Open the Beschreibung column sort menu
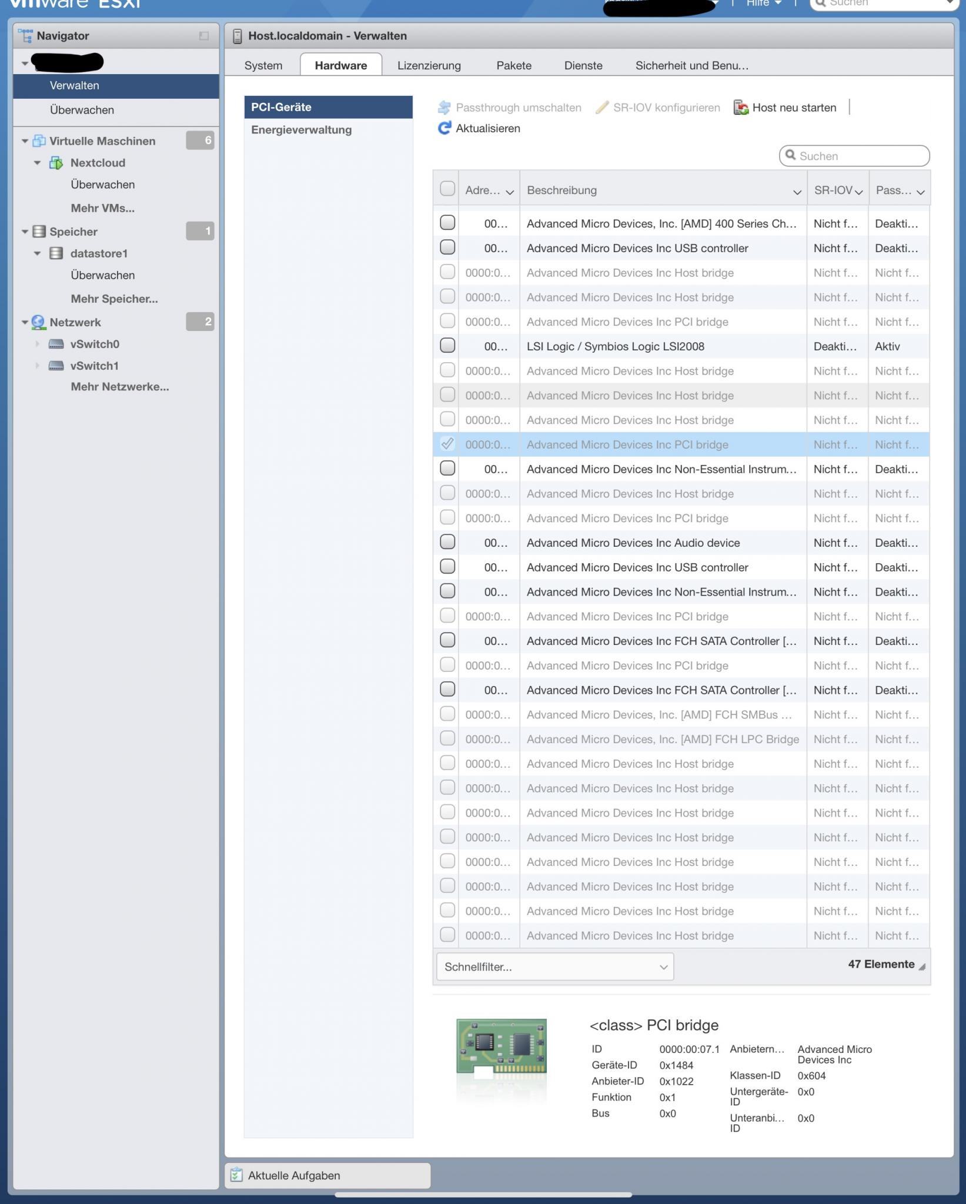 click(797, 192)
